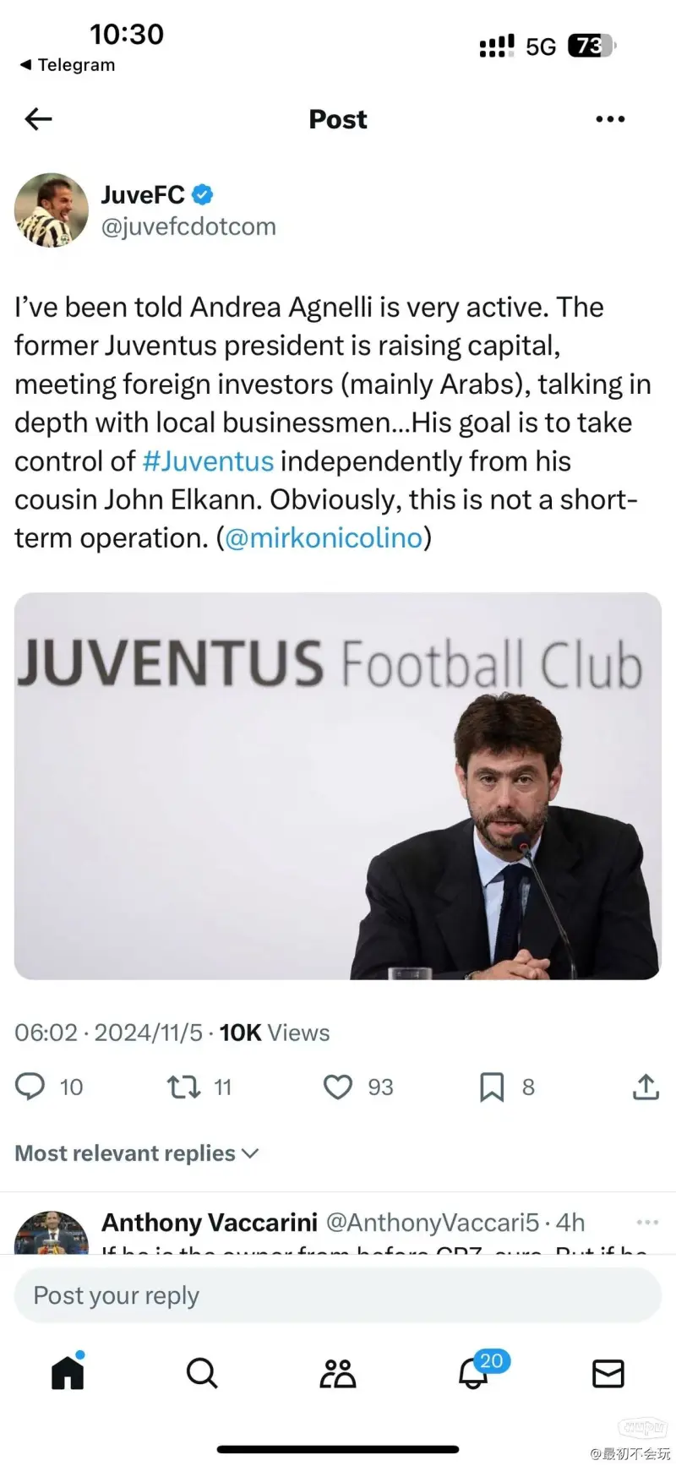676x1466 pixels.
Task: Open the Home tab
Action: click(x=68, y=1373)
